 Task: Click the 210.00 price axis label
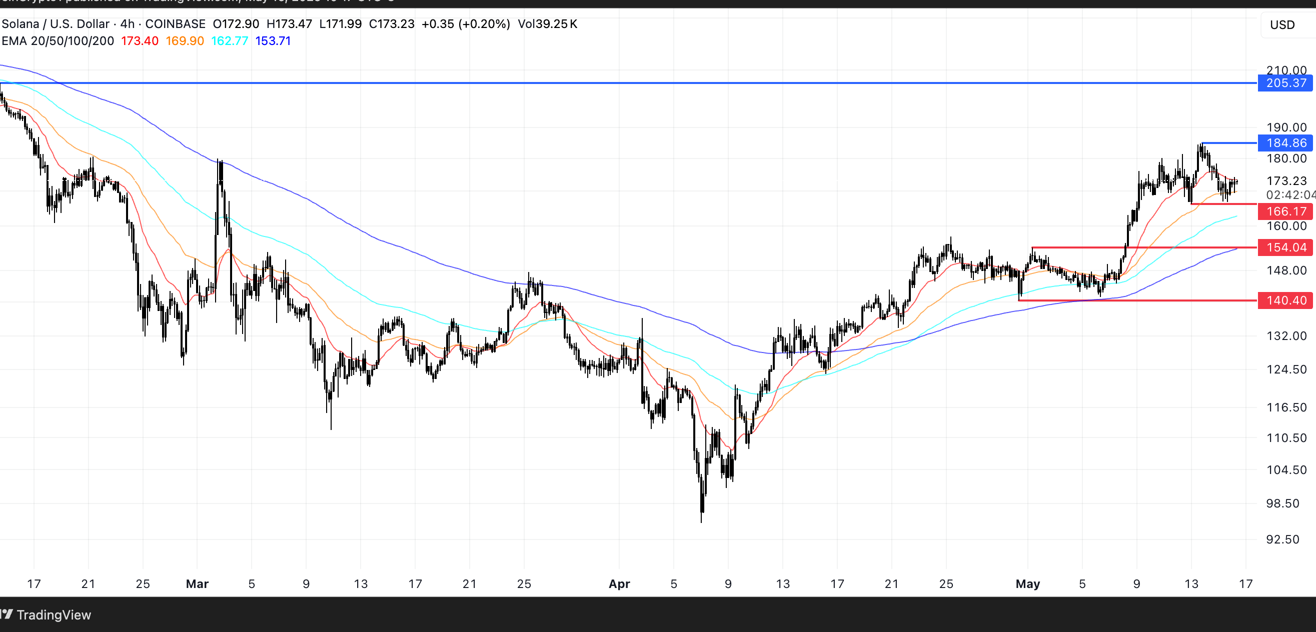pyautogui.click(x=1286, y=70)
